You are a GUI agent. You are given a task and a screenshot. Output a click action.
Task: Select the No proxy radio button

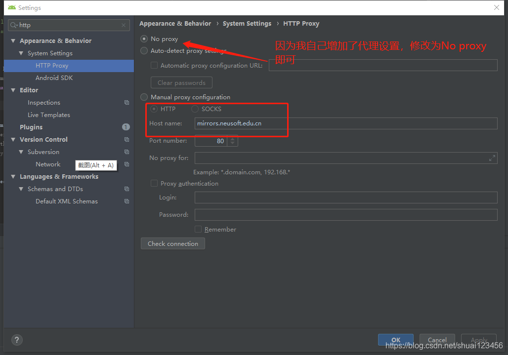[144, 38]
